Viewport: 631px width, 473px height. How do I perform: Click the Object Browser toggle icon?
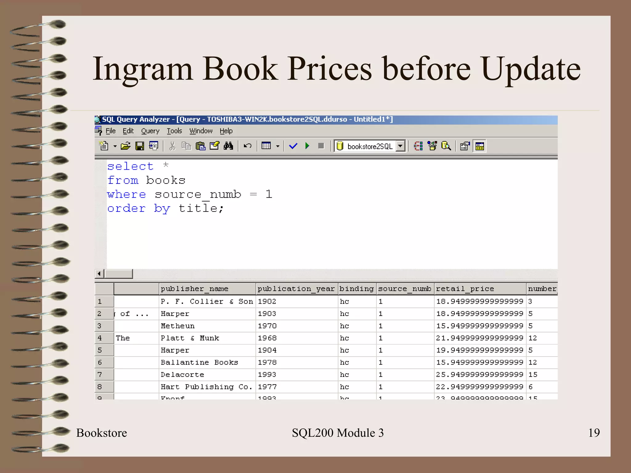(432, 146)
